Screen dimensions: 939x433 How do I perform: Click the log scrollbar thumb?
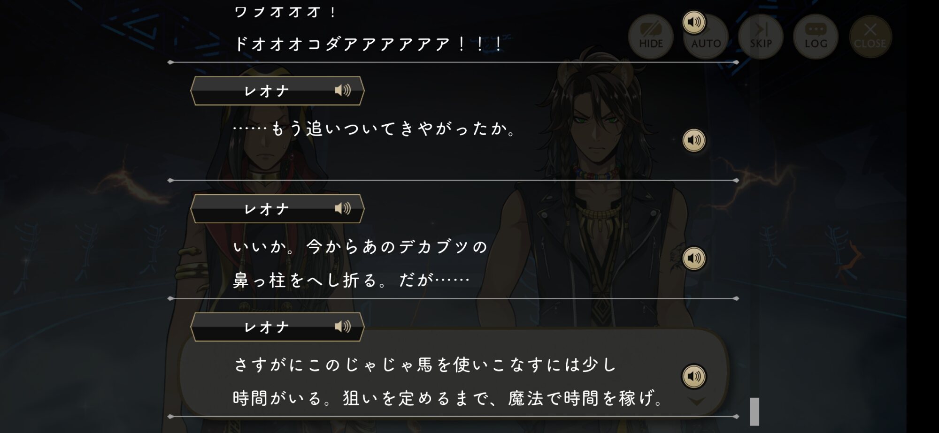(x=754, y=411)
